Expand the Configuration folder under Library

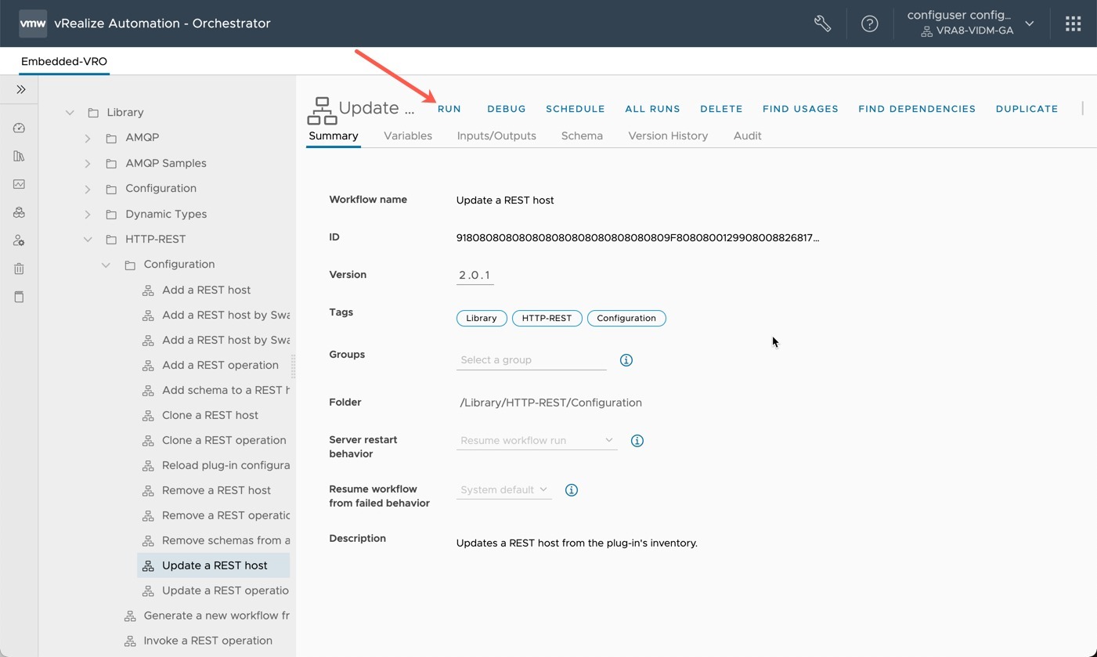[x=88, y=189]
